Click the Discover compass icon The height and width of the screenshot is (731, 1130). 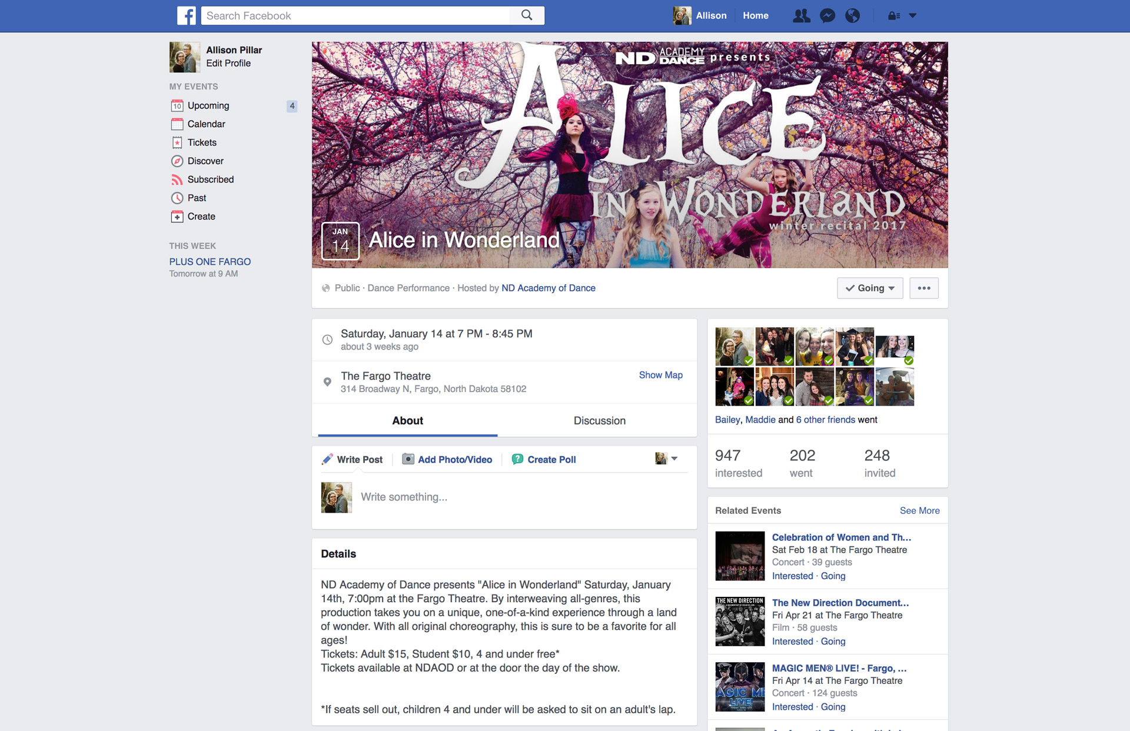[177, 161]
